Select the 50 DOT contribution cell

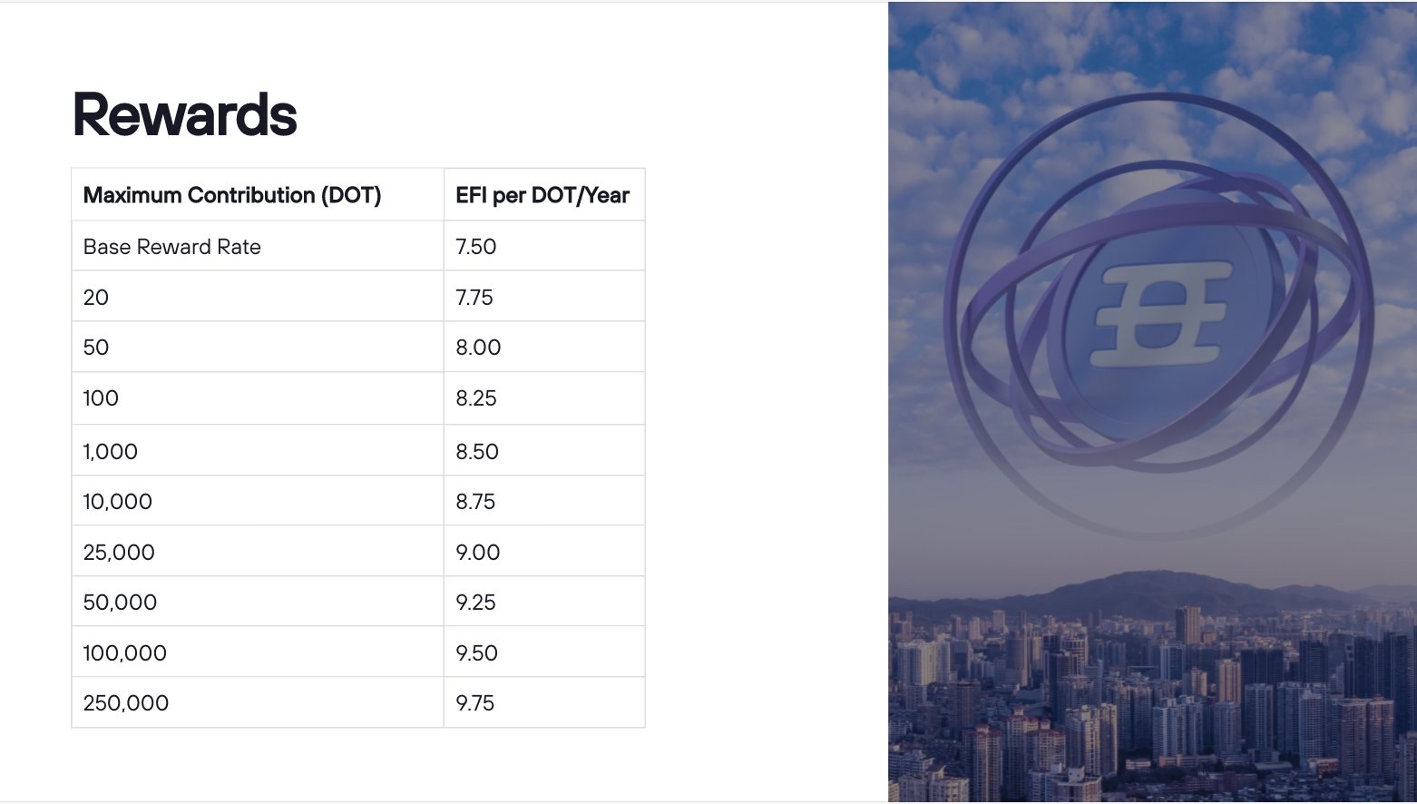click(258, 347)
